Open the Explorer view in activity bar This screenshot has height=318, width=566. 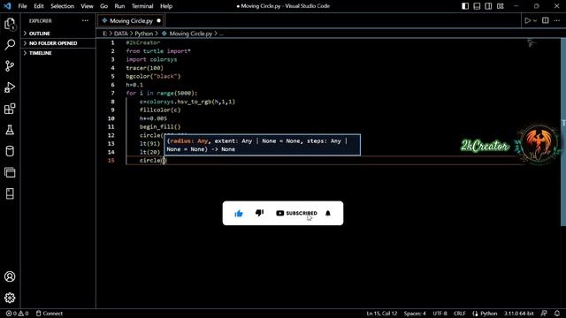tap(10, 24)
